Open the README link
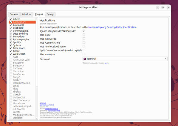Image resolution: width=178 pixels, height=126 pixels. click(43, 103)
